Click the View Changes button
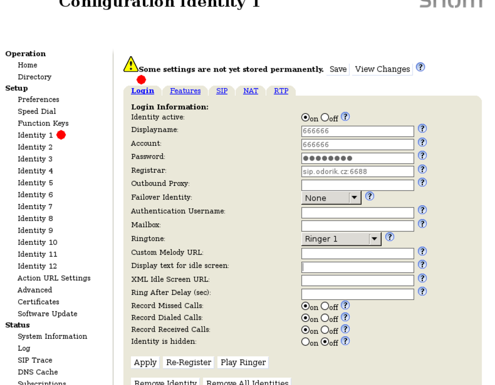 click(382, 69)
